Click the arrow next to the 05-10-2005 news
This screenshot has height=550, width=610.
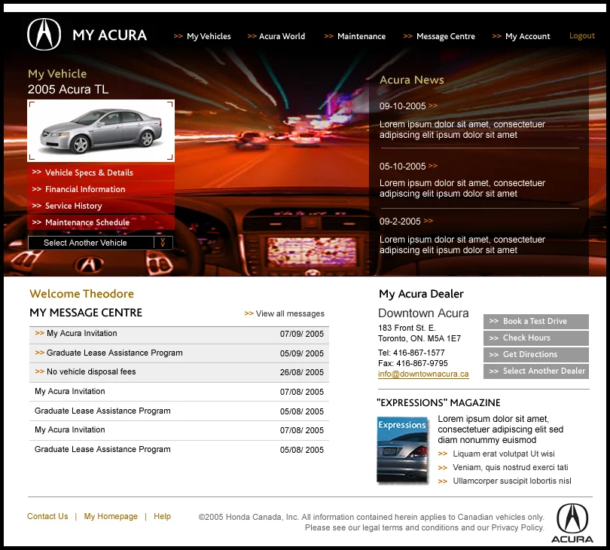[x=433, y=166]
